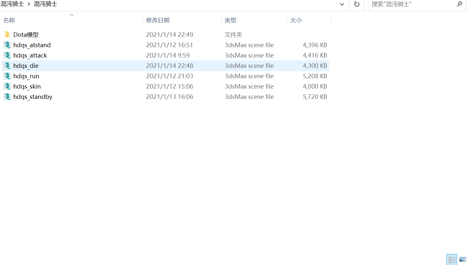
Task: Click the date 2021/1/12 15:06
Action: pos(170,86)
